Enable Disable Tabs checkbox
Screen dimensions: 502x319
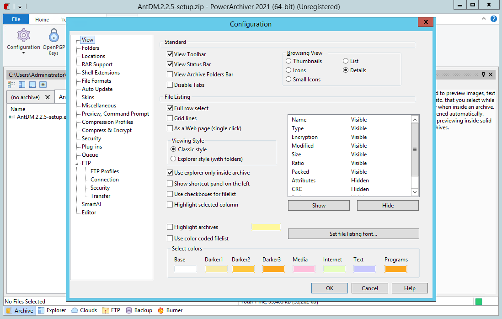pyautogui.click(x=170, y=85)
